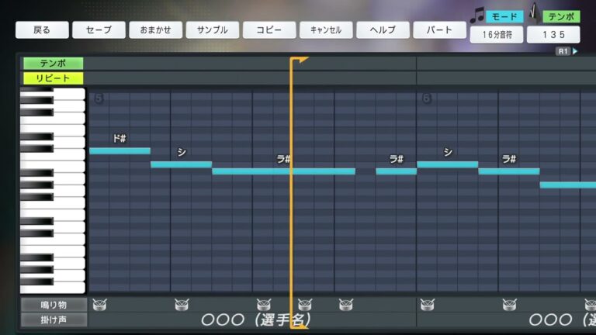This screenshot has width=596, height=335.
Task: Click the music note icon beside モード
Action: click(x=476, y=16)
